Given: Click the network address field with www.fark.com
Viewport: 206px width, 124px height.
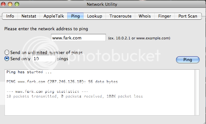Looking at the screenshot, I should [x=78, y=38].
